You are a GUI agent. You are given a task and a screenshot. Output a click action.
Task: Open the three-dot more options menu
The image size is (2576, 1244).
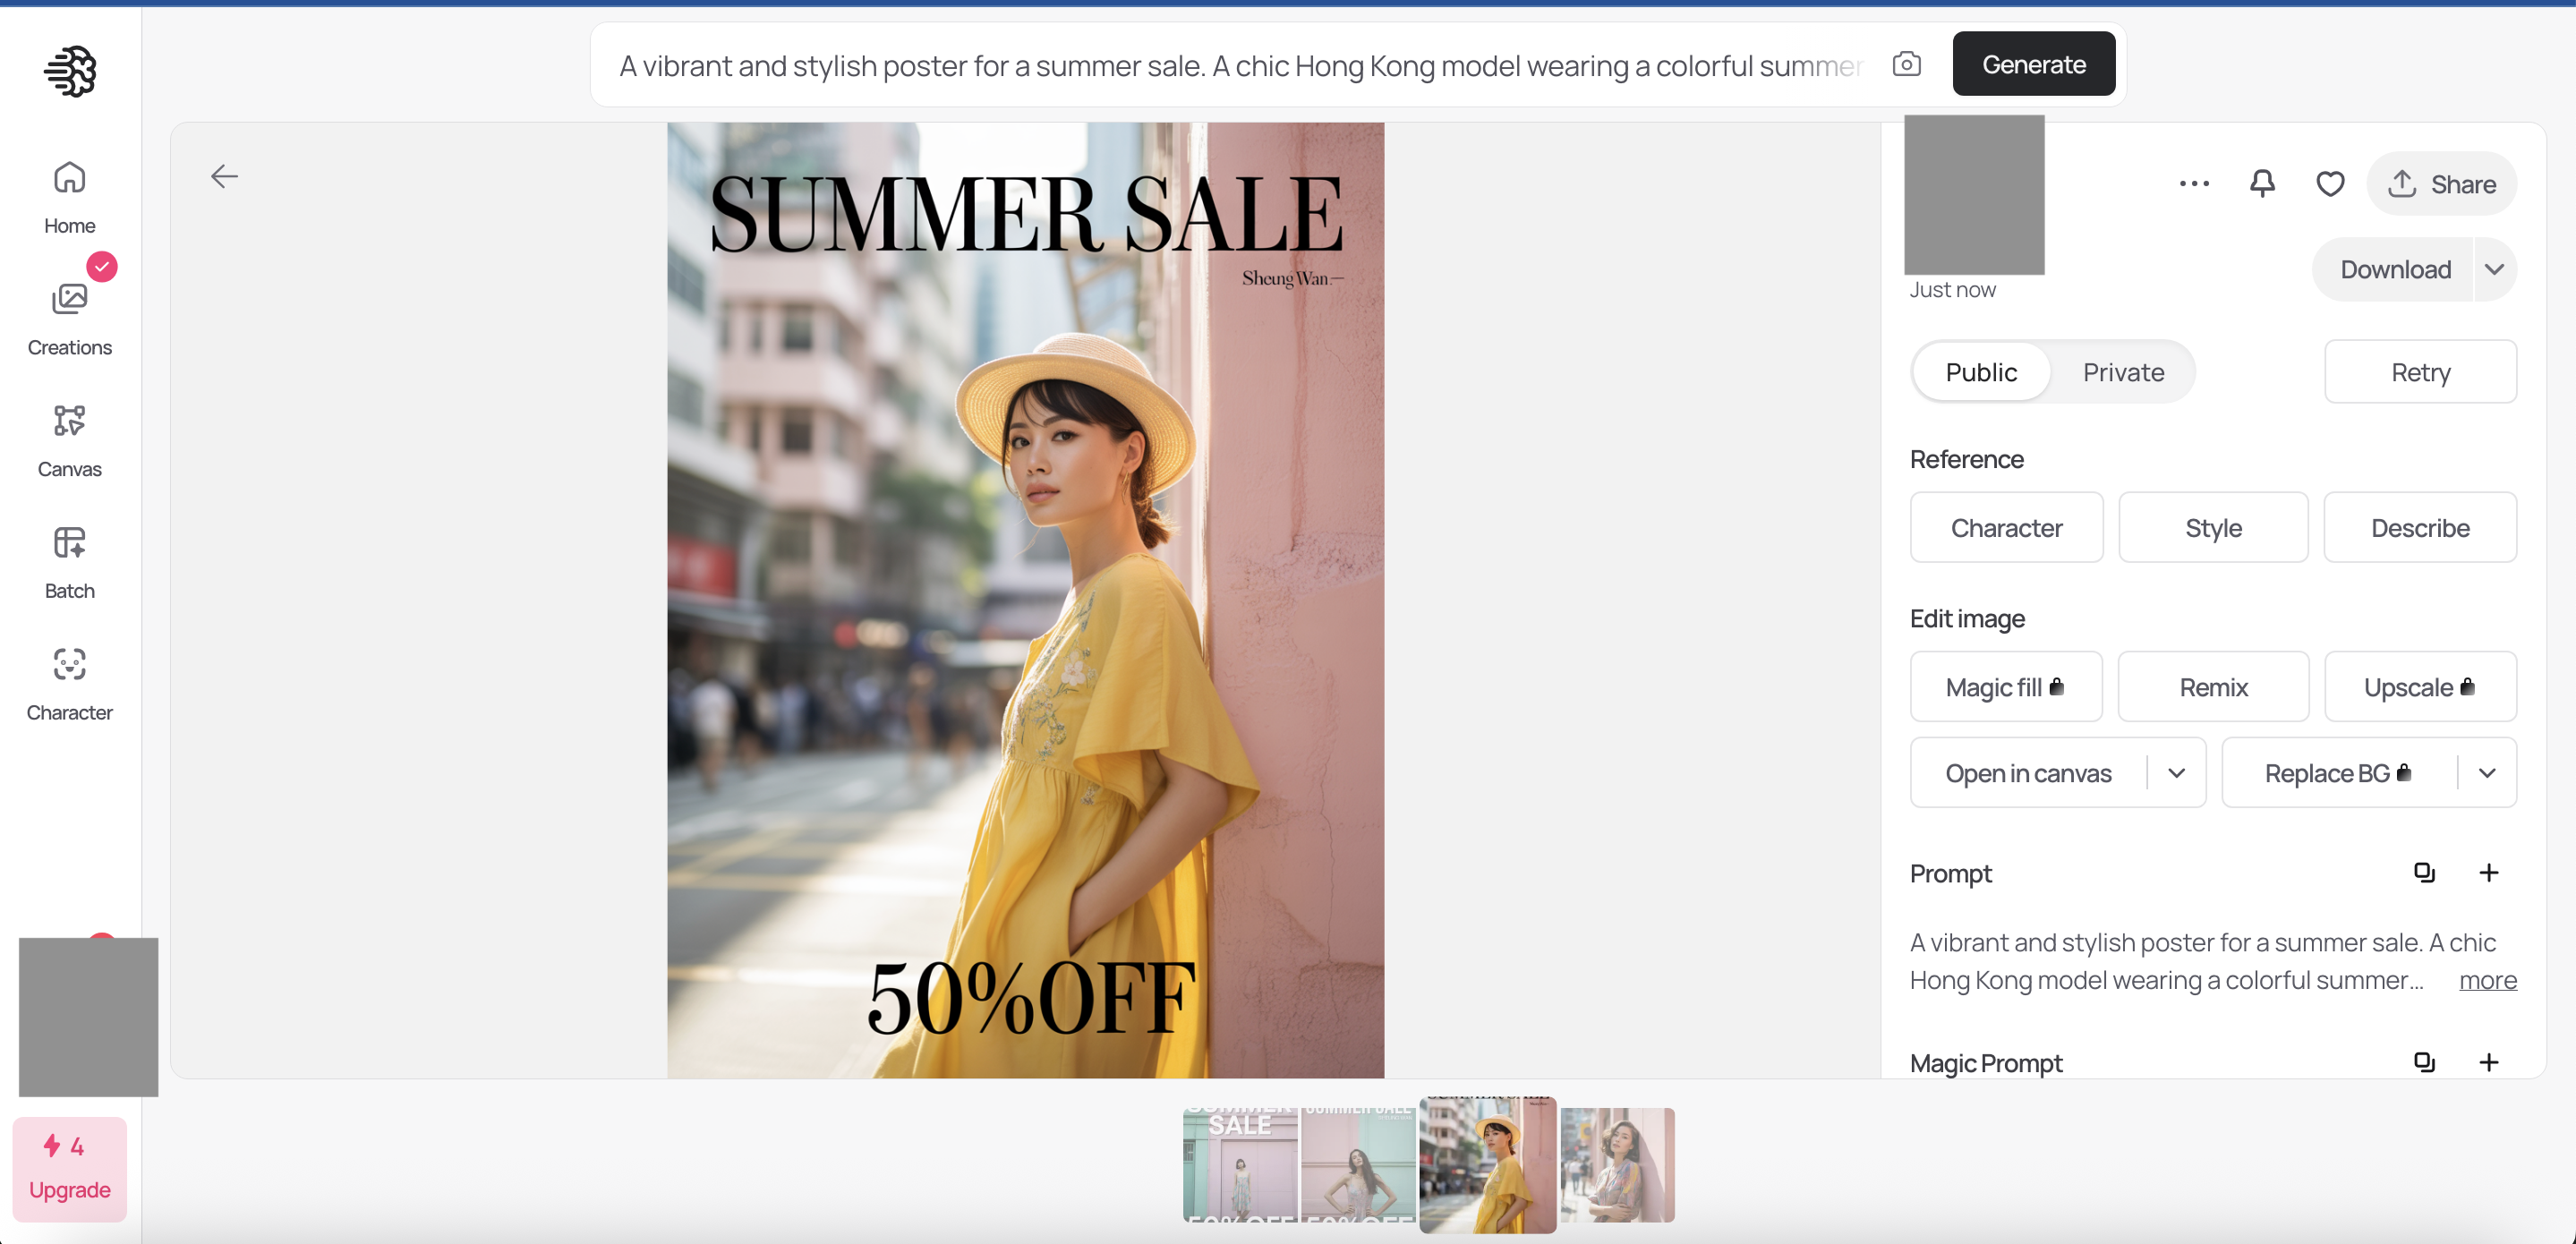click(2194, 184)
